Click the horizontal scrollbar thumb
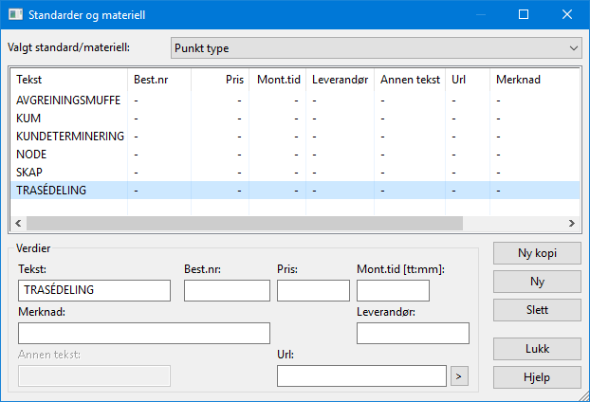Viewport: 590px width, 402px height. click(244, 223)
